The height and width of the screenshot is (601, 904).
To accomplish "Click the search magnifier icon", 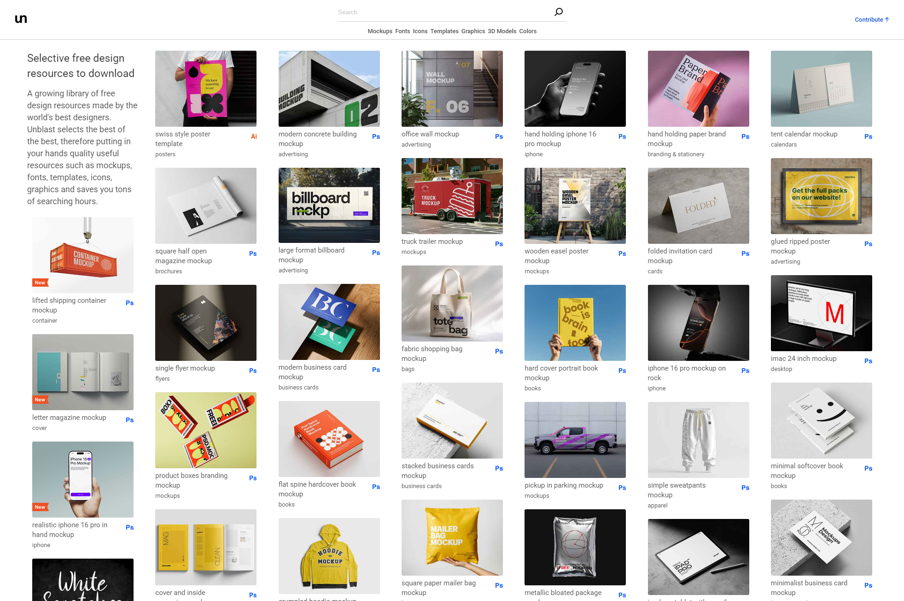I will [559, 12].
